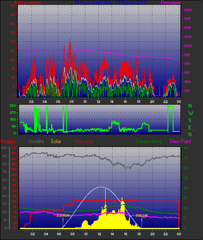
Task: Click the '45' wind speed axis value
Action: pyautogui.click(x=13, y=15)
